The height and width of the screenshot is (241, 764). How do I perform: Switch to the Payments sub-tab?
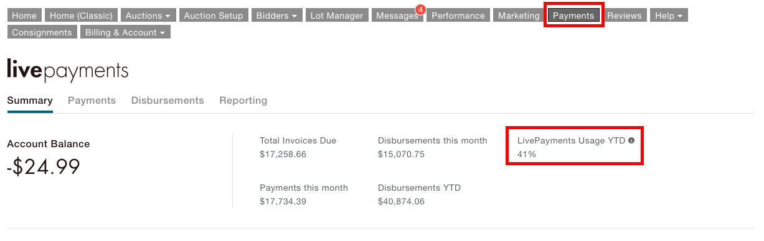[92, 101]
